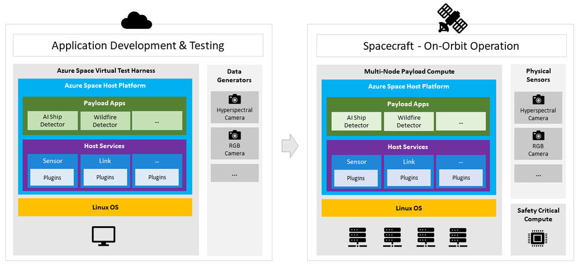Click Host Services heading in the test harness
The image size is (579, 266).
[104, 146]
